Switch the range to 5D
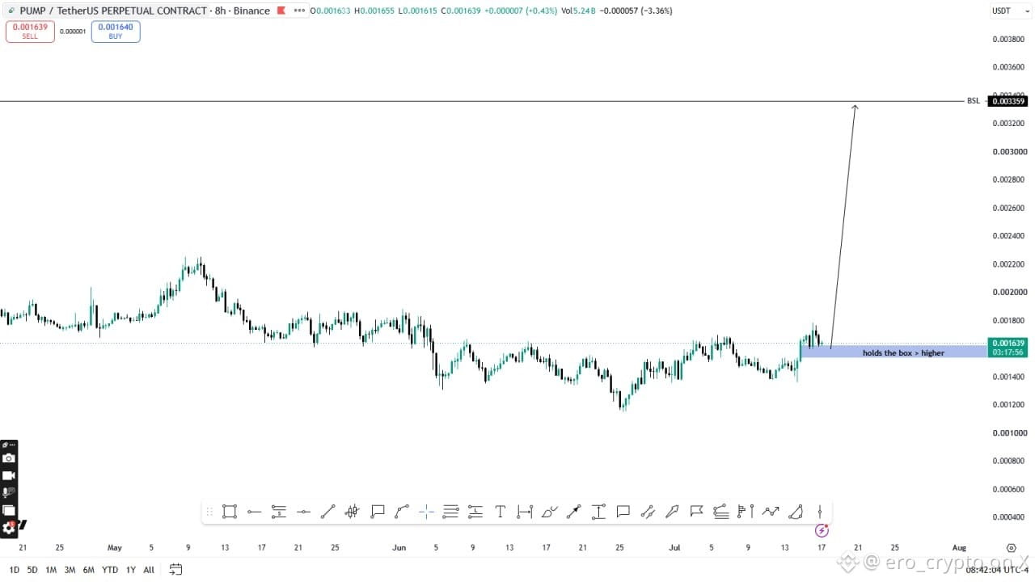 (x=32, y=570)
